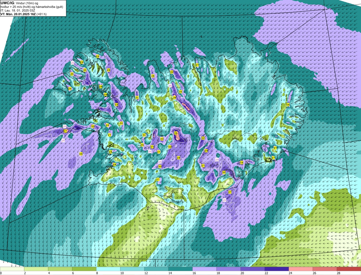The image size is (361, 275).
Task: Click the yellow gust label 29
Action: 206,151
